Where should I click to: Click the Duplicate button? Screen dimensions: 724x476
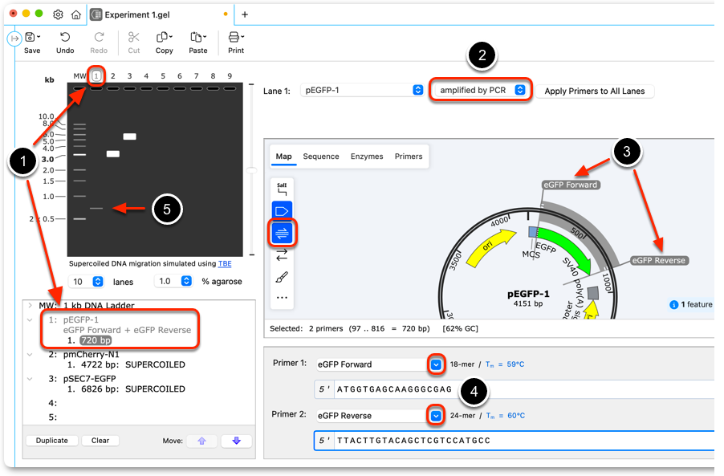pyautogui.click(x=51, y=441)
